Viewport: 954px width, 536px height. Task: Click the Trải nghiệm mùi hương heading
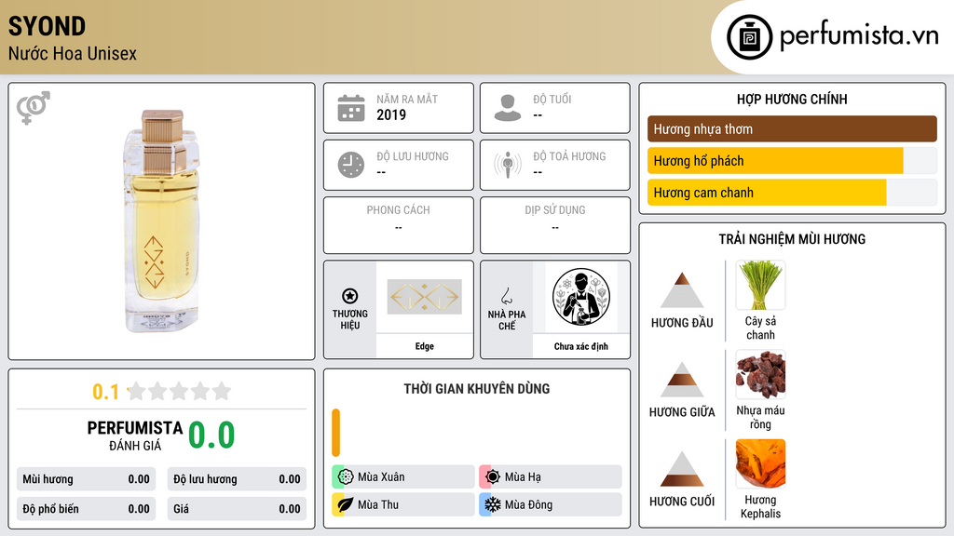click(x=792, y=239)
